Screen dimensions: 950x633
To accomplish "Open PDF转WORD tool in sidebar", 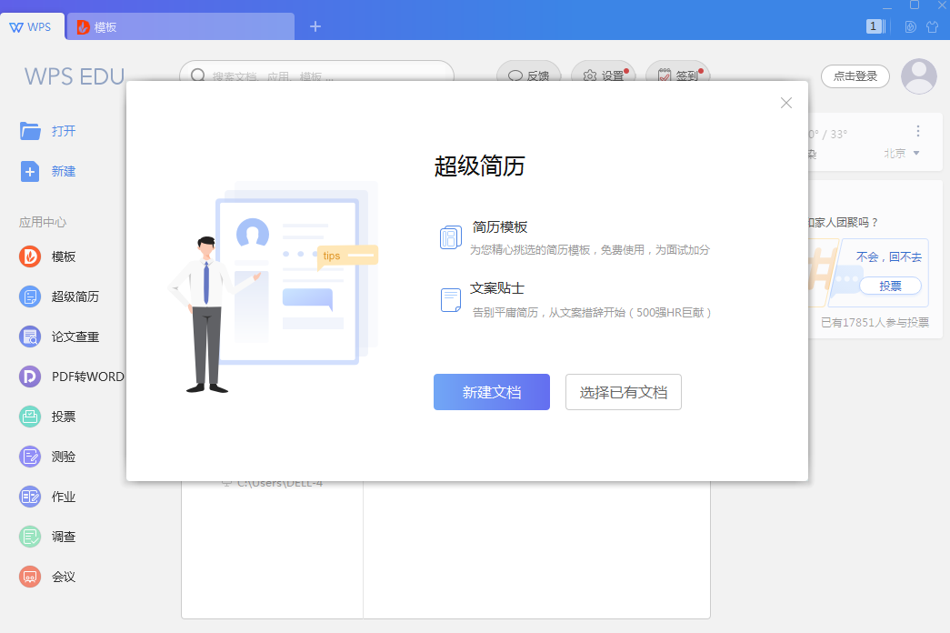I will pyautogui.click(x=72, y=377).
